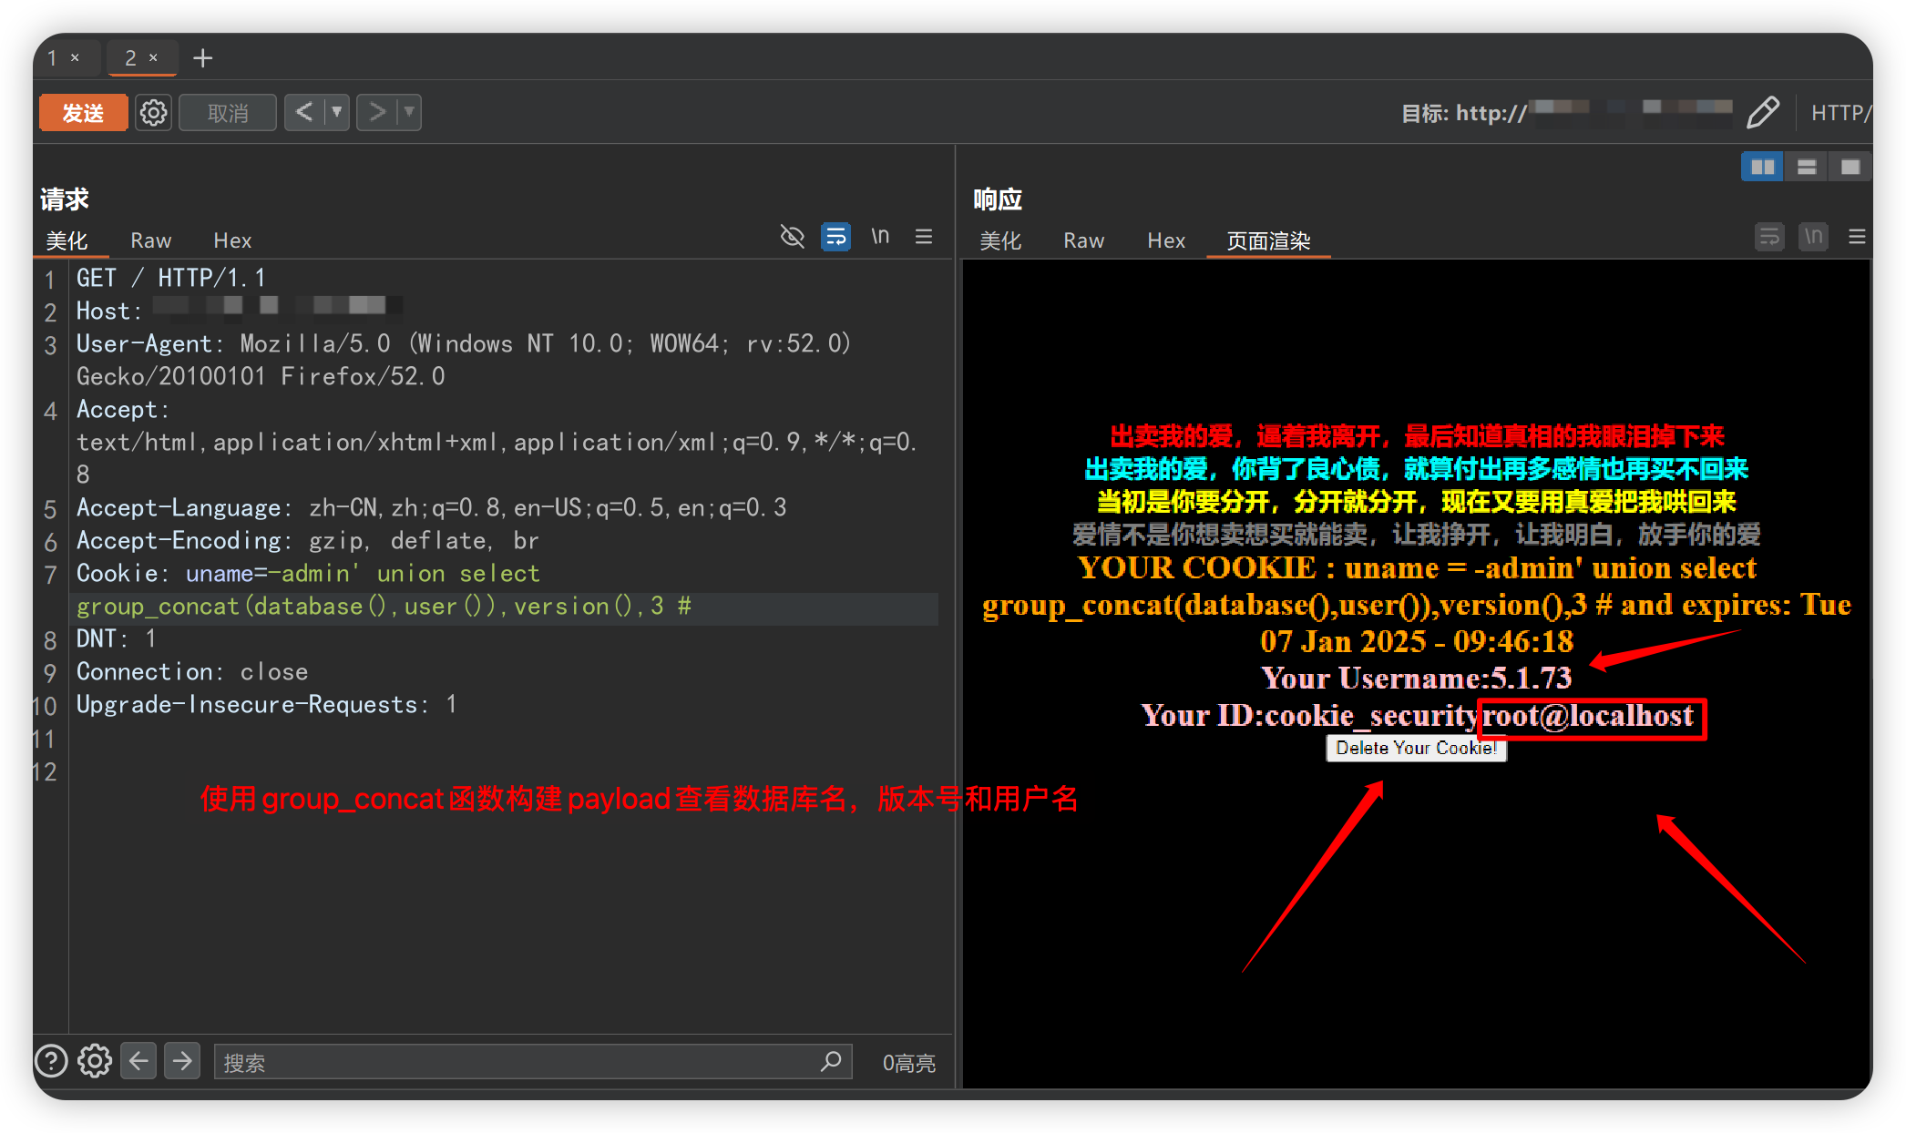Add a new Repeater tab
This screenshot has width=1906, height=1133.
[202, 58]
